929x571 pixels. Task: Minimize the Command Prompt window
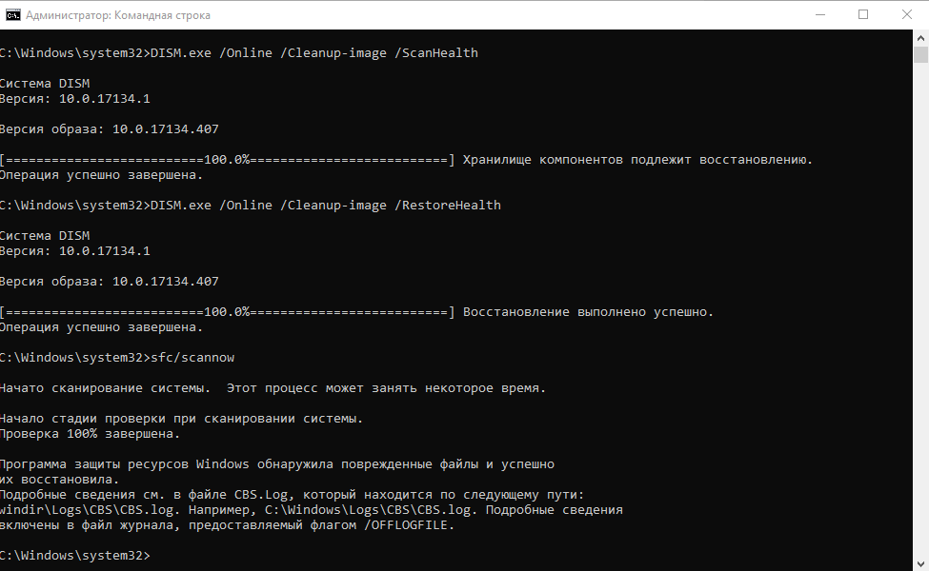[x=820, y=15]
